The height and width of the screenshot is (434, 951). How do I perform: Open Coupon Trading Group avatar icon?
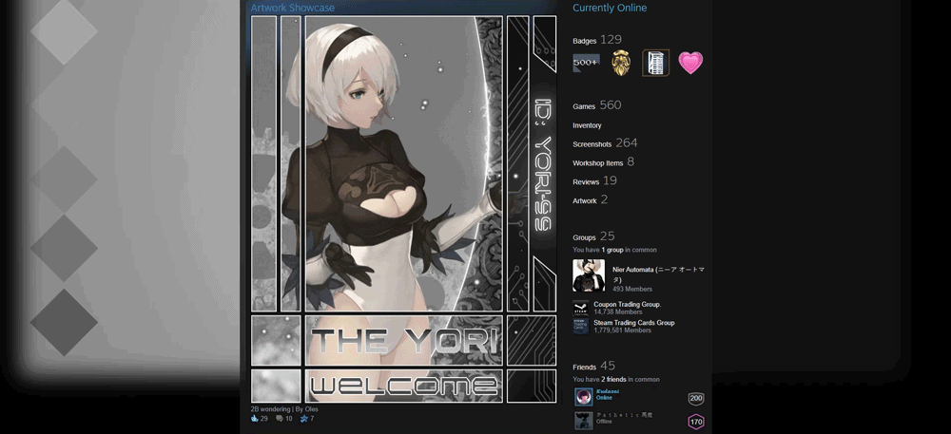pos(580,308)
